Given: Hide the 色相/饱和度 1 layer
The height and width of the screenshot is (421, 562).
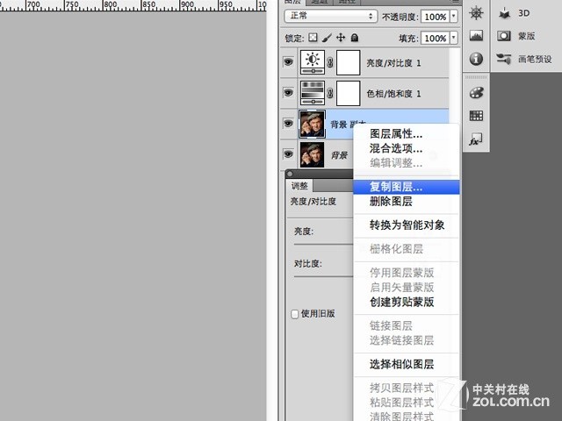Looking at the screenshot, I should 288,93.
